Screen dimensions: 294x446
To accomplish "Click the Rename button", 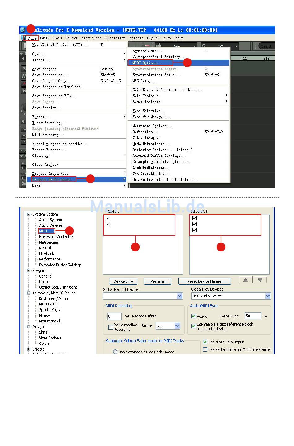I will pyautogui.click(x=157, y=281).
